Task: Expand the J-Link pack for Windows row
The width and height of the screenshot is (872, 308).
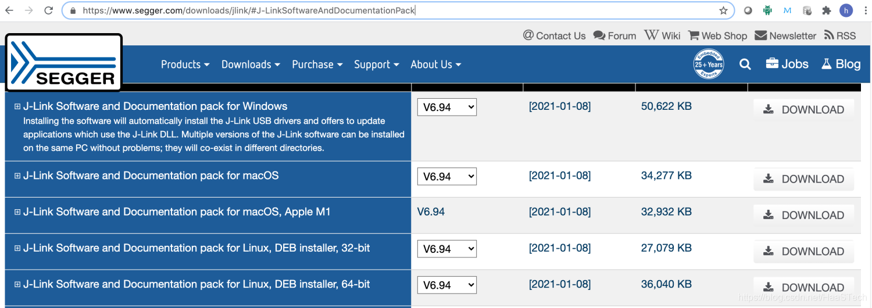Action: pyautogui.click(x=17, y=106)
